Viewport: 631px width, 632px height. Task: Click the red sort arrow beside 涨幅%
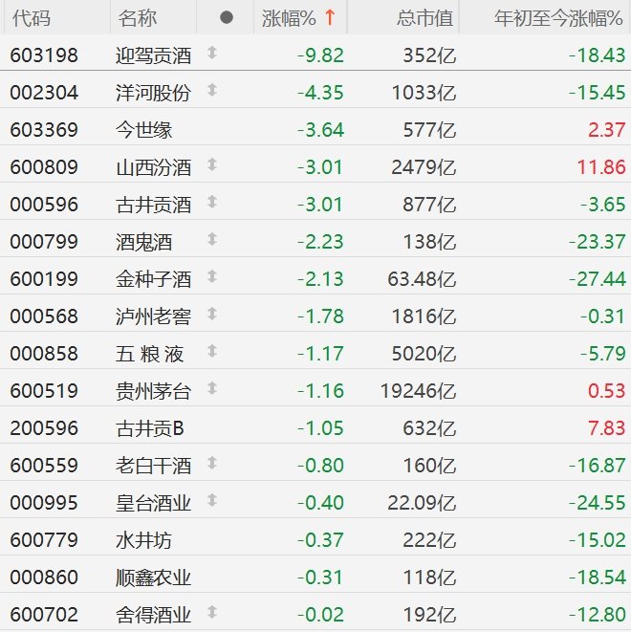pyautogui.click(x=330, y=17)
